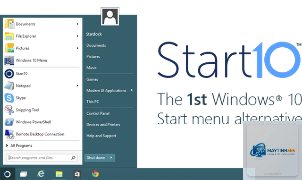Open the Windows PowerShell icon

9,122
